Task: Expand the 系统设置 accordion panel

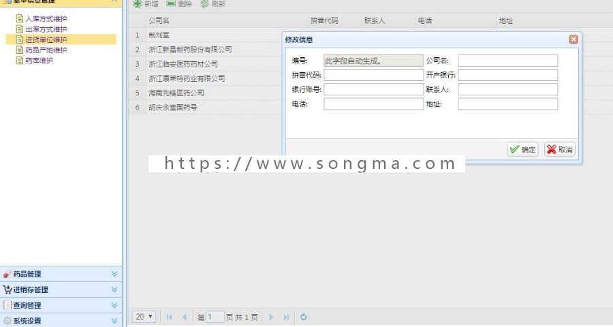Action: tap(114, 321)
